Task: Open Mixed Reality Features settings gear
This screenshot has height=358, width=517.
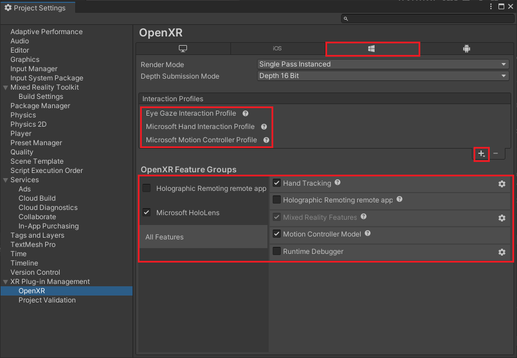Action: coord(502,218)
